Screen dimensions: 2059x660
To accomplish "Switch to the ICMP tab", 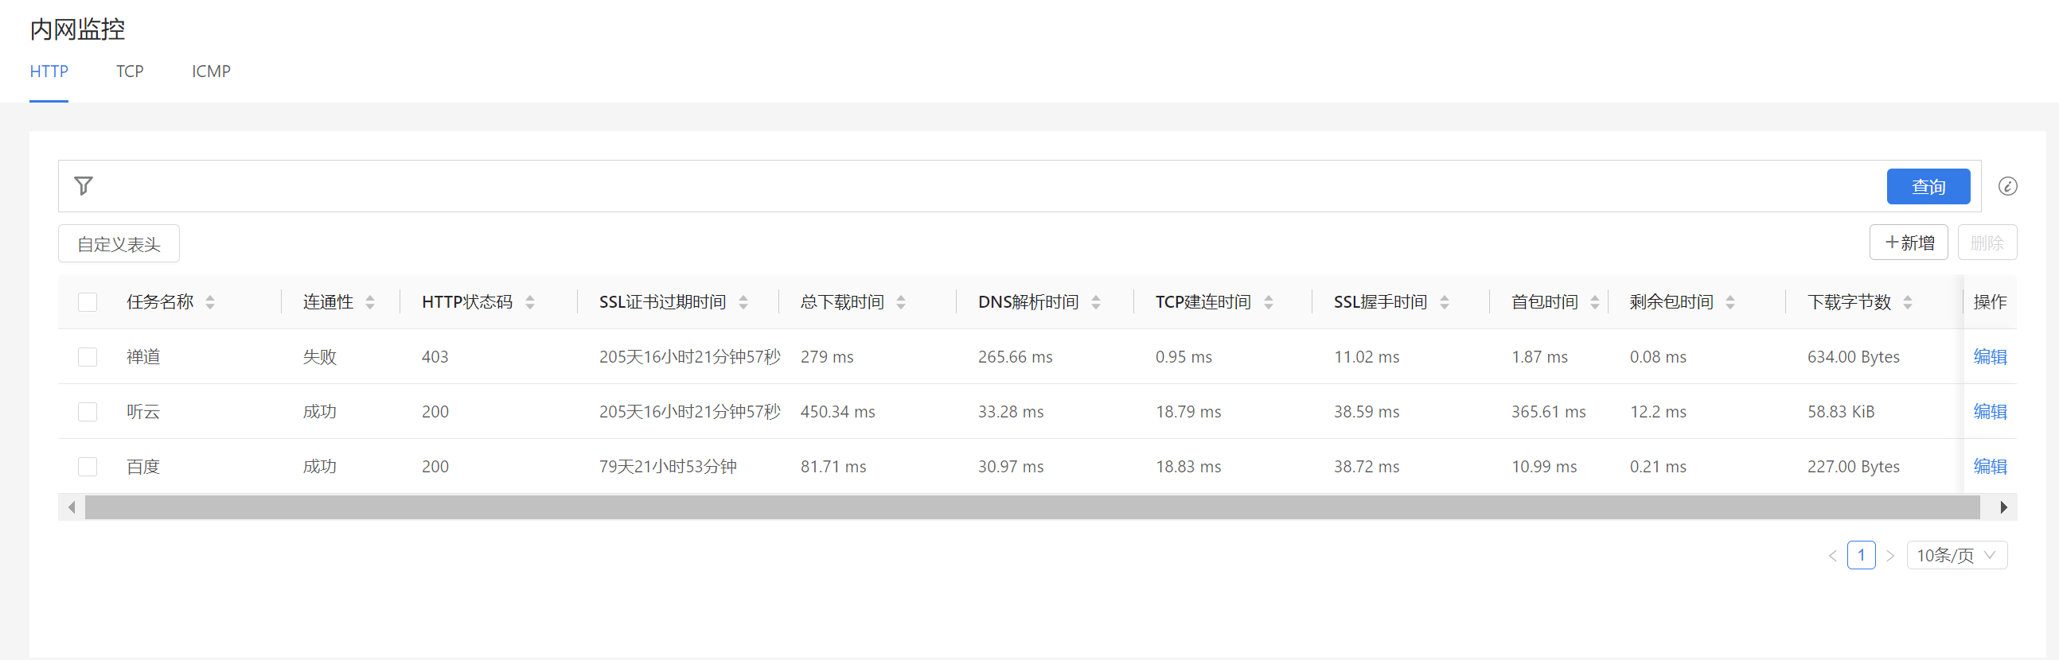I will pos(211,71).
